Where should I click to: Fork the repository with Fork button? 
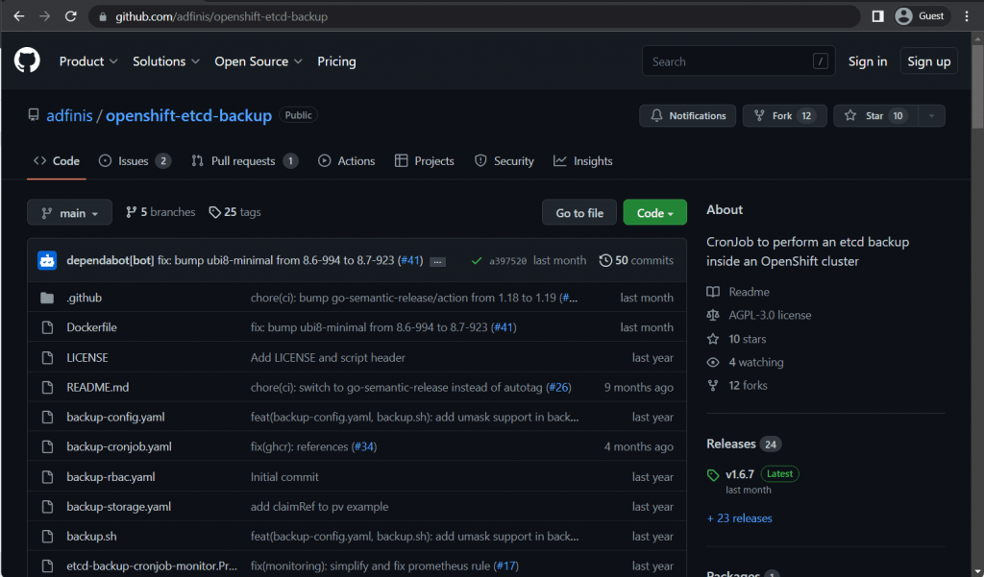[784, 116]
